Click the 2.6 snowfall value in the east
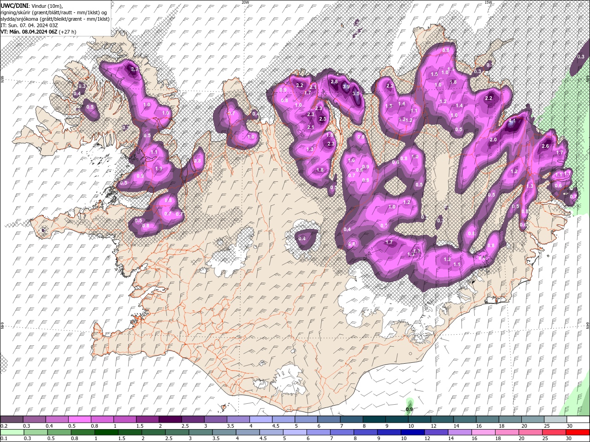 545,146
